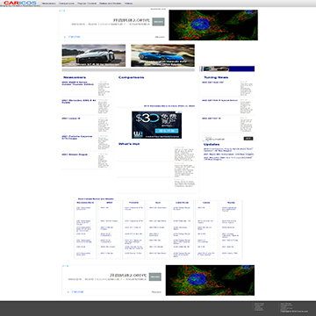Viewport: 316px width, 316px height.
Task: Click the CARICOS logo
Action: 20,3
